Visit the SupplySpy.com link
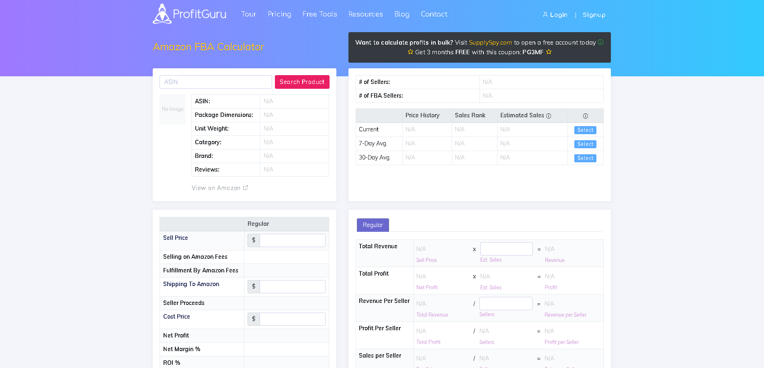764x368 pixels. (490, 43)
